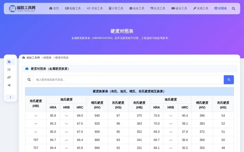The image size is (244, 152).
Task: Click the helmet icon beside 硬度对照表 heading
Action: point(27,69)
